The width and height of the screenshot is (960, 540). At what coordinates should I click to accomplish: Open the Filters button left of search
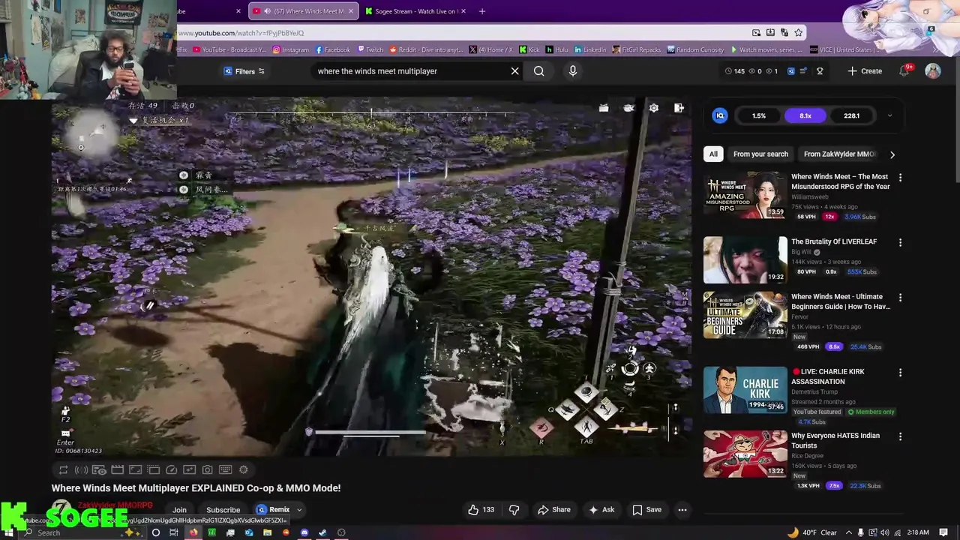pyautogui.click(x=244, y=71)
